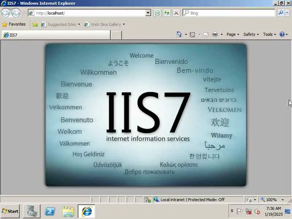Open the Page menu

tap(233, 34)
